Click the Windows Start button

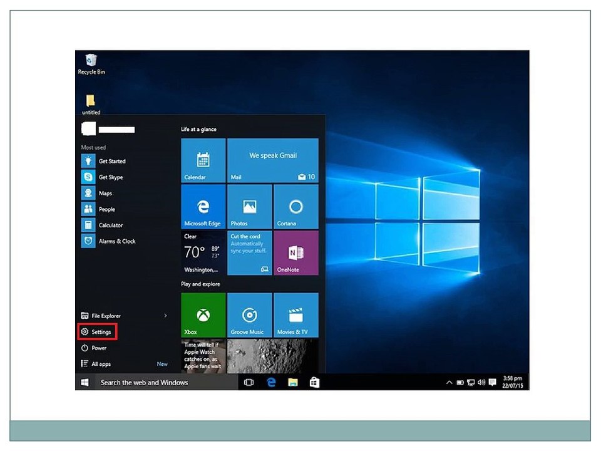tap(85, 382)
